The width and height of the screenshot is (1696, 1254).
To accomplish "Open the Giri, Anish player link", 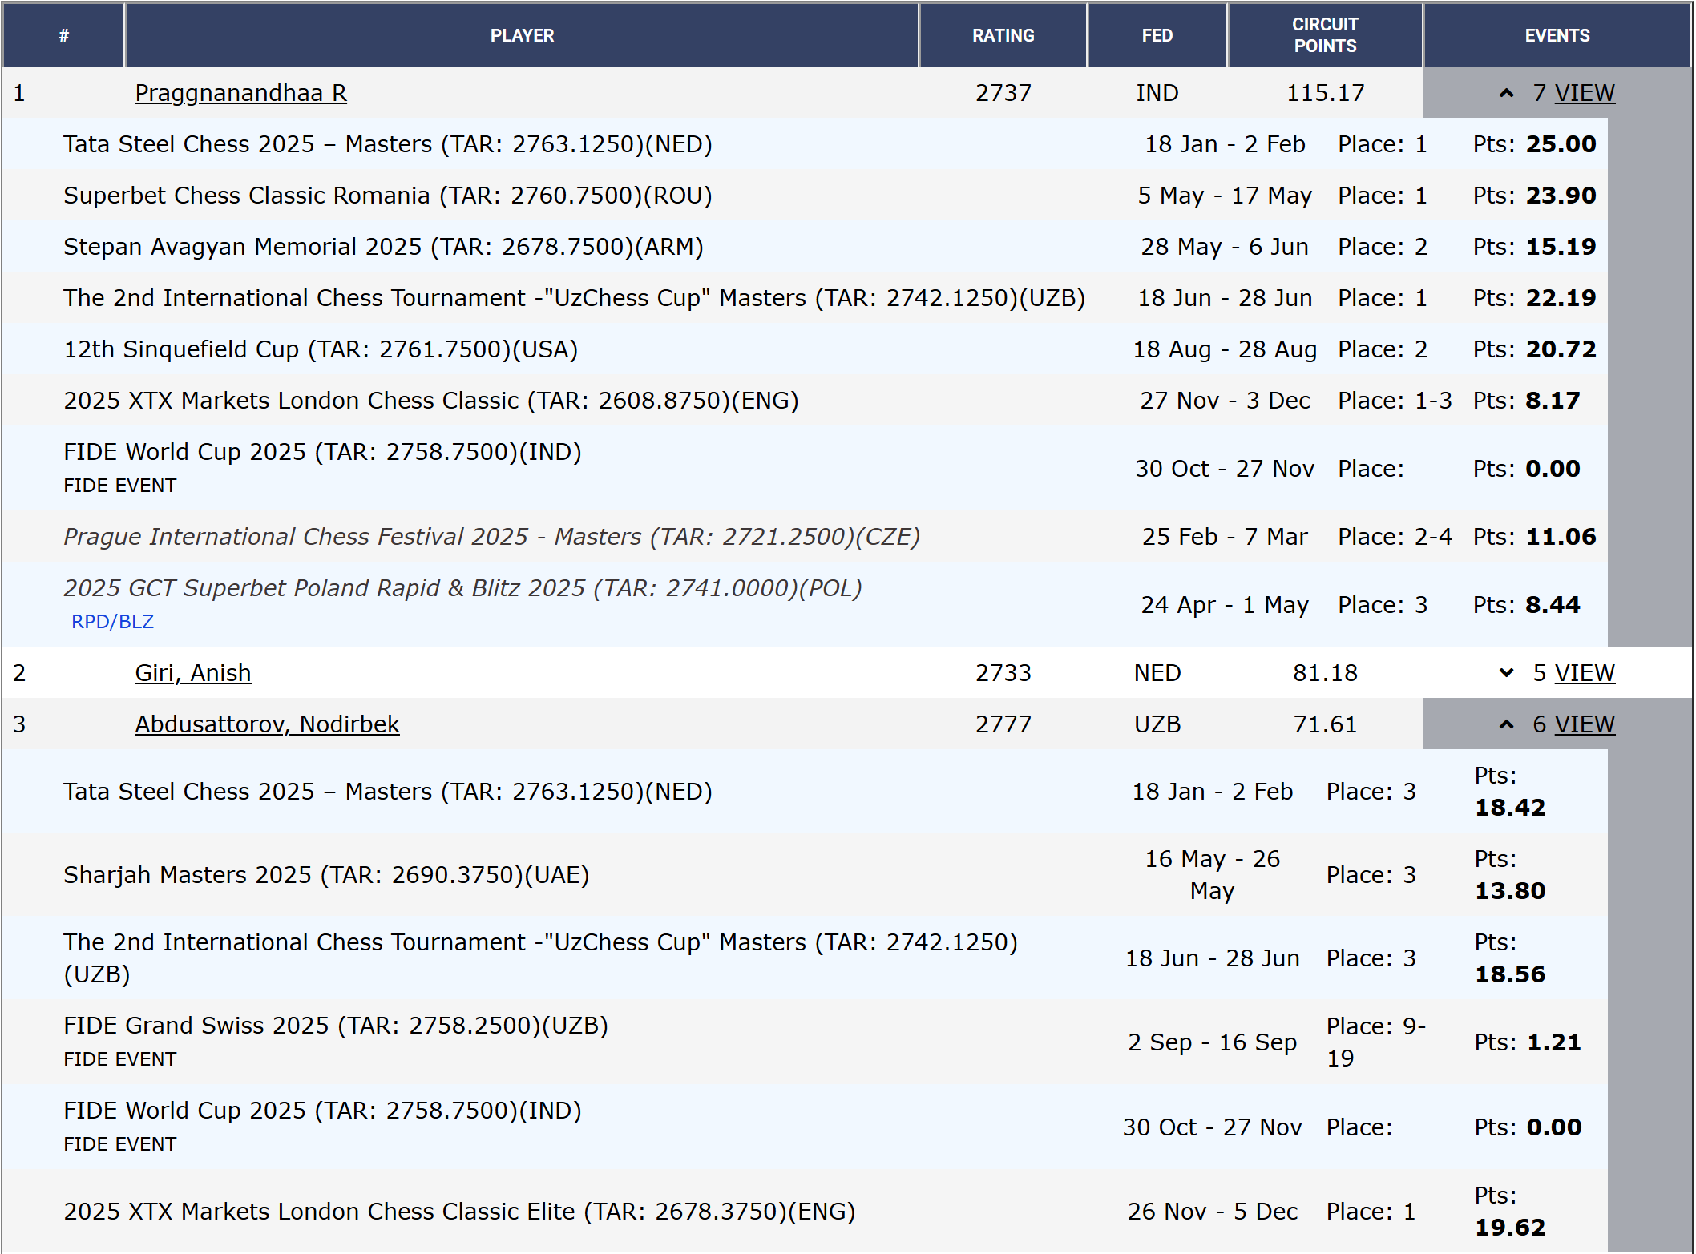I will [192, 673].
